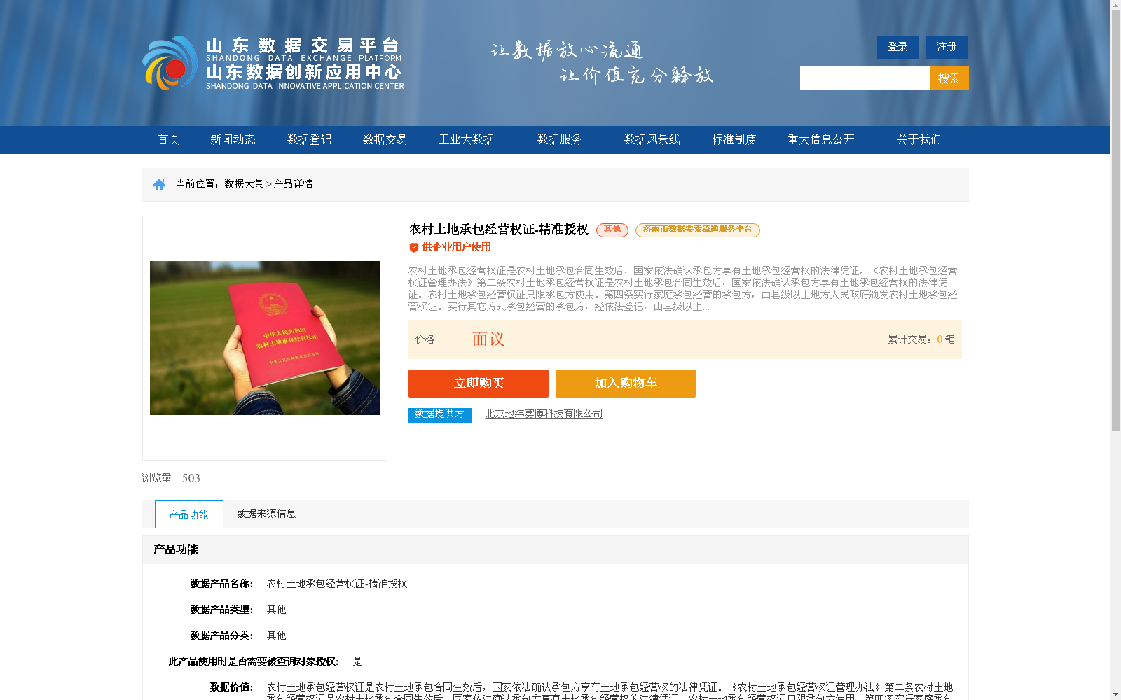Open 工业大数据 navigation item
The image size is (1121, 700).
466,139
